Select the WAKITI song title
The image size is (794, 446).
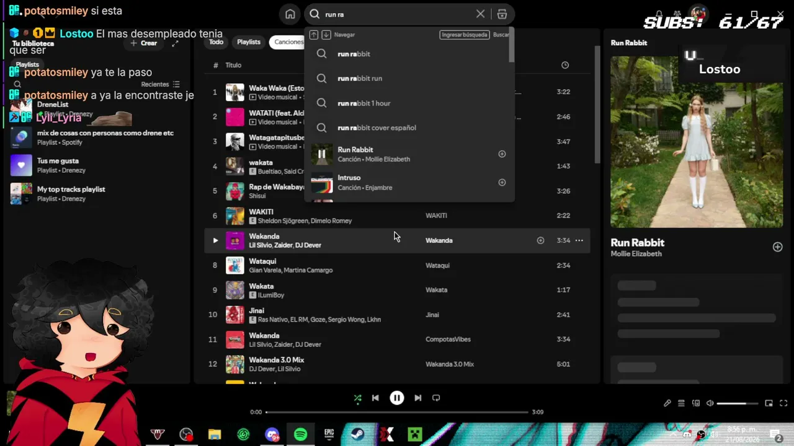tap(261, 212)
